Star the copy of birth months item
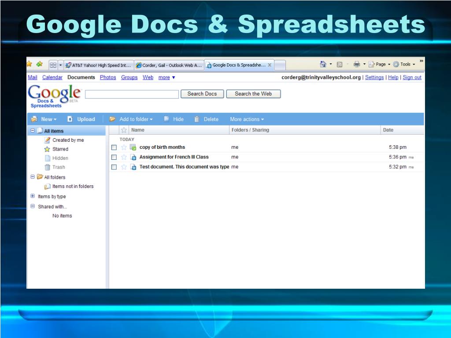 124,147
